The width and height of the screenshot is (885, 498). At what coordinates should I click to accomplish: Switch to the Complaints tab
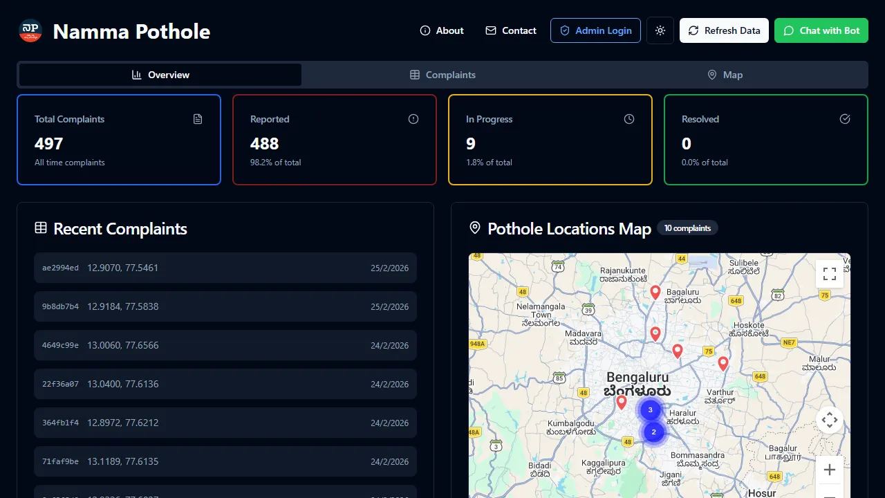pos(442,75)
